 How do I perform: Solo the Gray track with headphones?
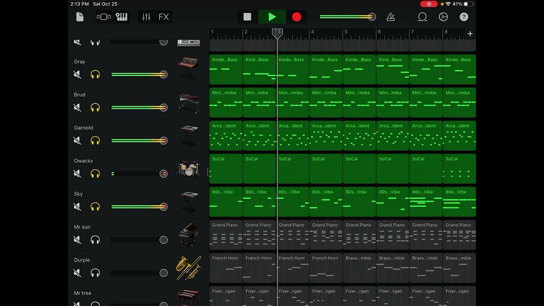pos(95,75)
